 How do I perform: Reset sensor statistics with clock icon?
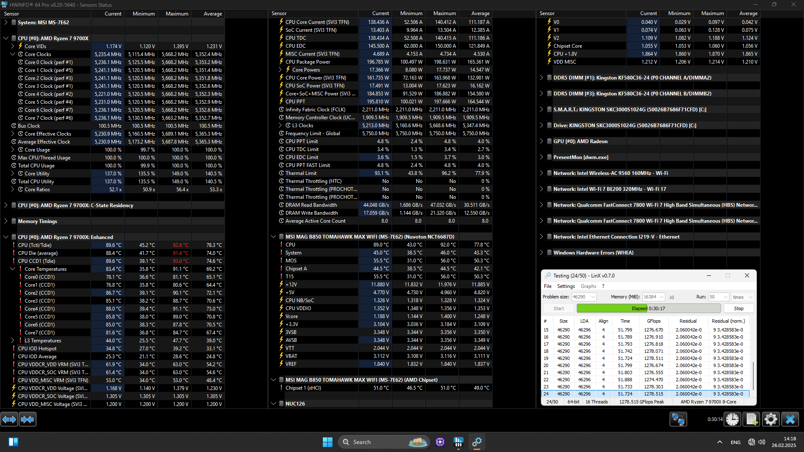click(732, 419)
